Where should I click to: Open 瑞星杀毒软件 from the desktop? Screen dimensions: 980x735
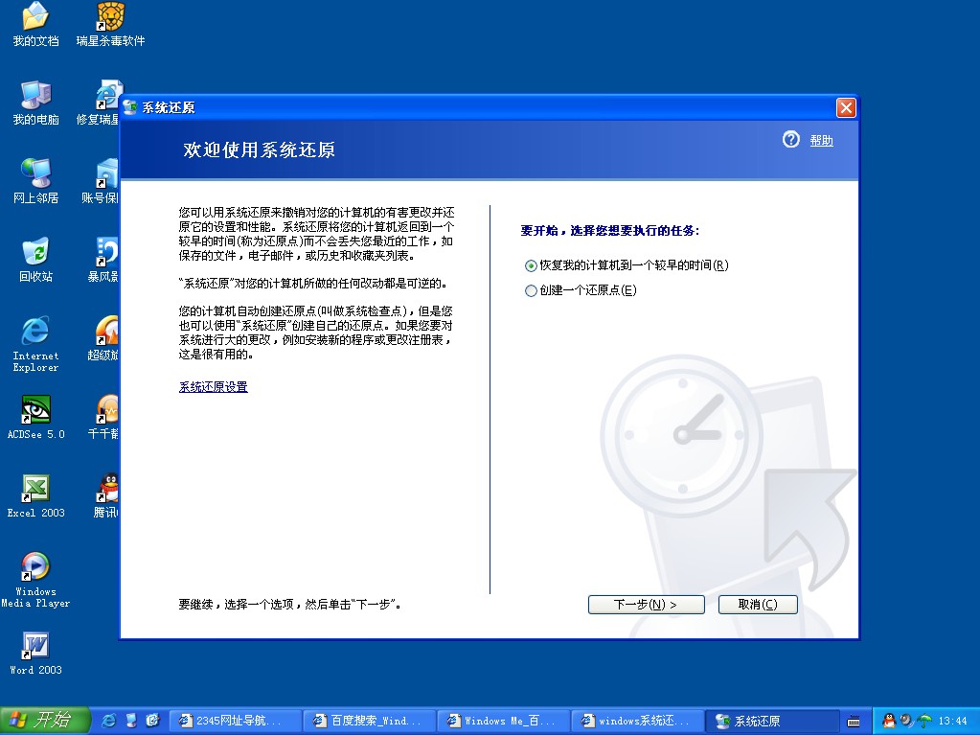[108, 21]
